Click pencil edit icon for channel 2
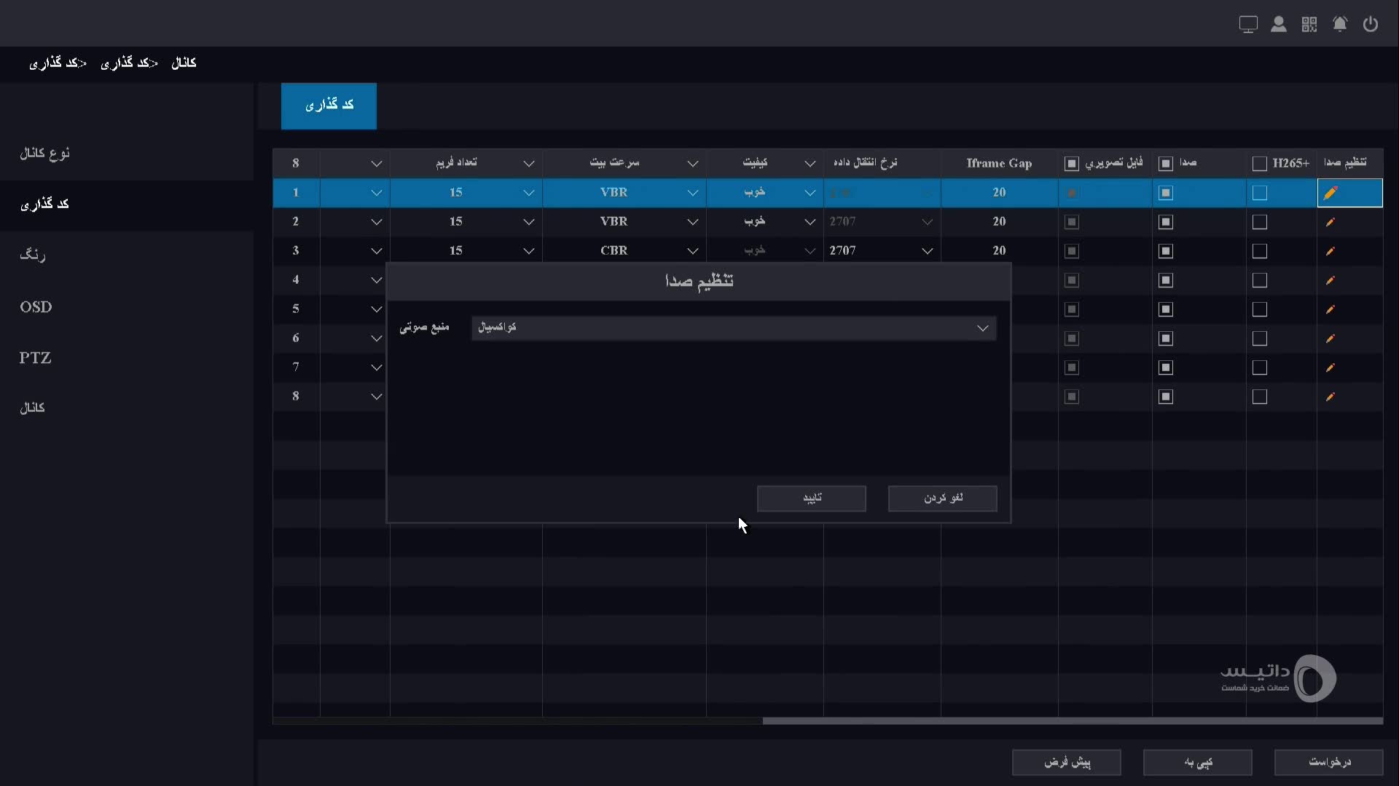Image resolution: width=1399 pixels, height=786 pixels. pos(1331,222)
